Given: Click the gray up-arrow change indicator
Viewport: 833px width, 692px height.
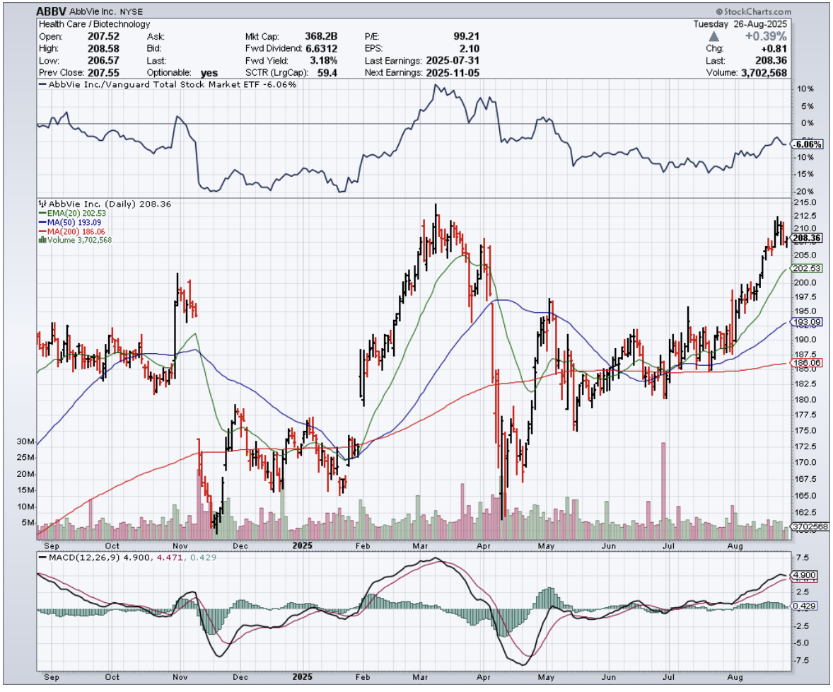Looking at the screenshot, I should [715, 36].
